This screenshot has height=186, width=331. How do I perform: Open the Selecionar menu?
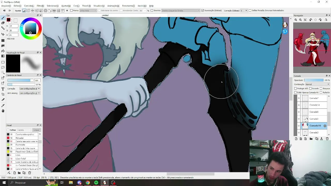(53, 6)
